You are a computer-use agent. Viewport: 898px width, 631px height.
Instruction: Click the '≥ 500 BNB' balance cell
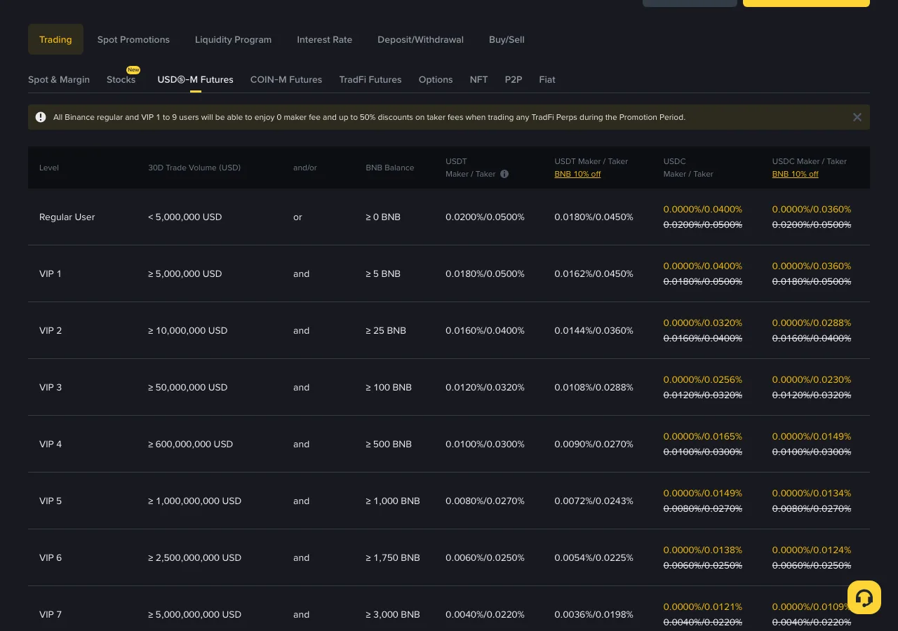[x=389, y=444]
